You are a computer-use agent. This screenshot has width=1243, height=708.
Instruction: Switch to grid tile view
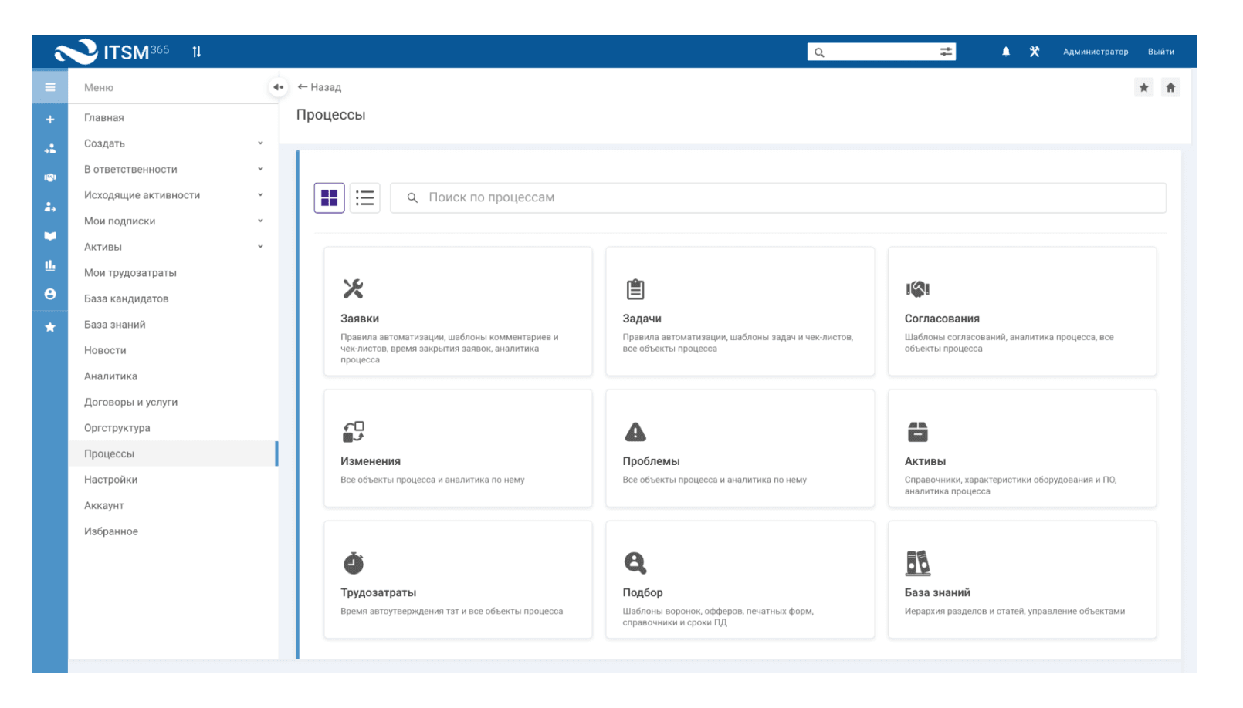329,197
